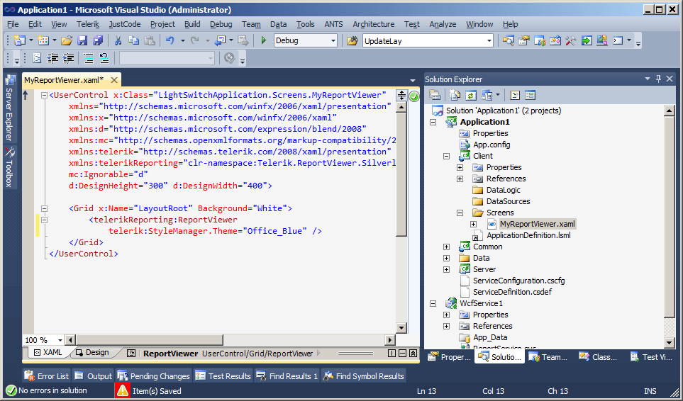Viewport: 683px width, 401px height.
Task: Collapse the Grid element in code editor
Action: pyautogui.click(x=44, y=208)
